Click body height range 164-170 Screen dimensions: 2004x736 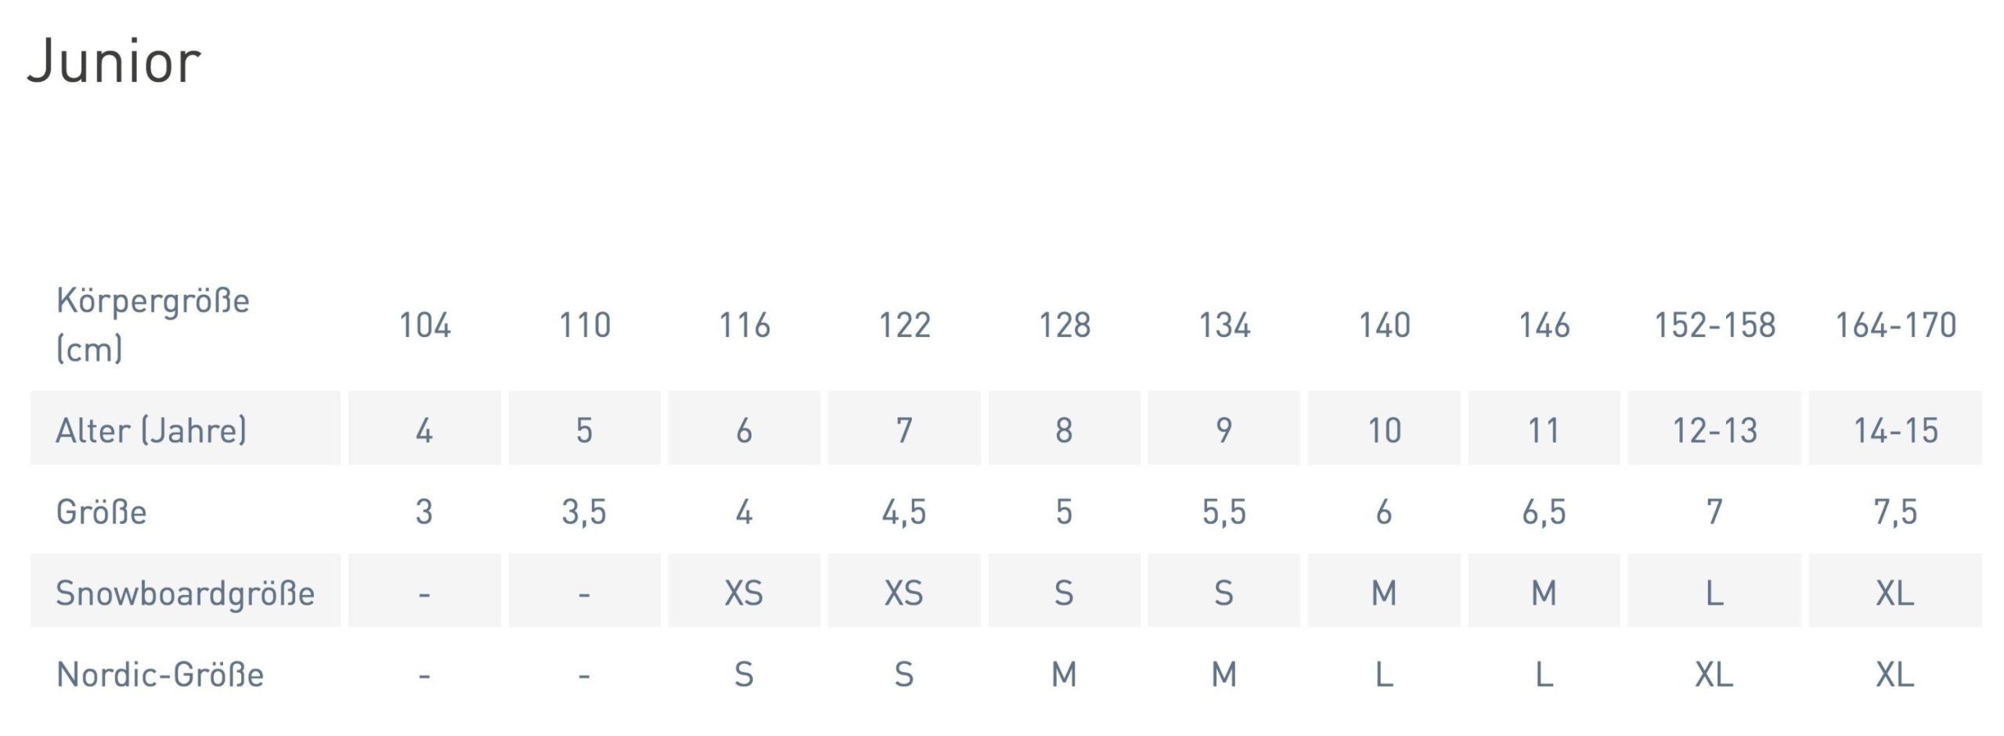(1895, 325)
